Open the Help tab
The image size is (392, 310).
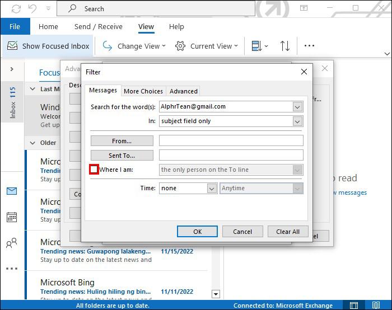pos(176,26)
